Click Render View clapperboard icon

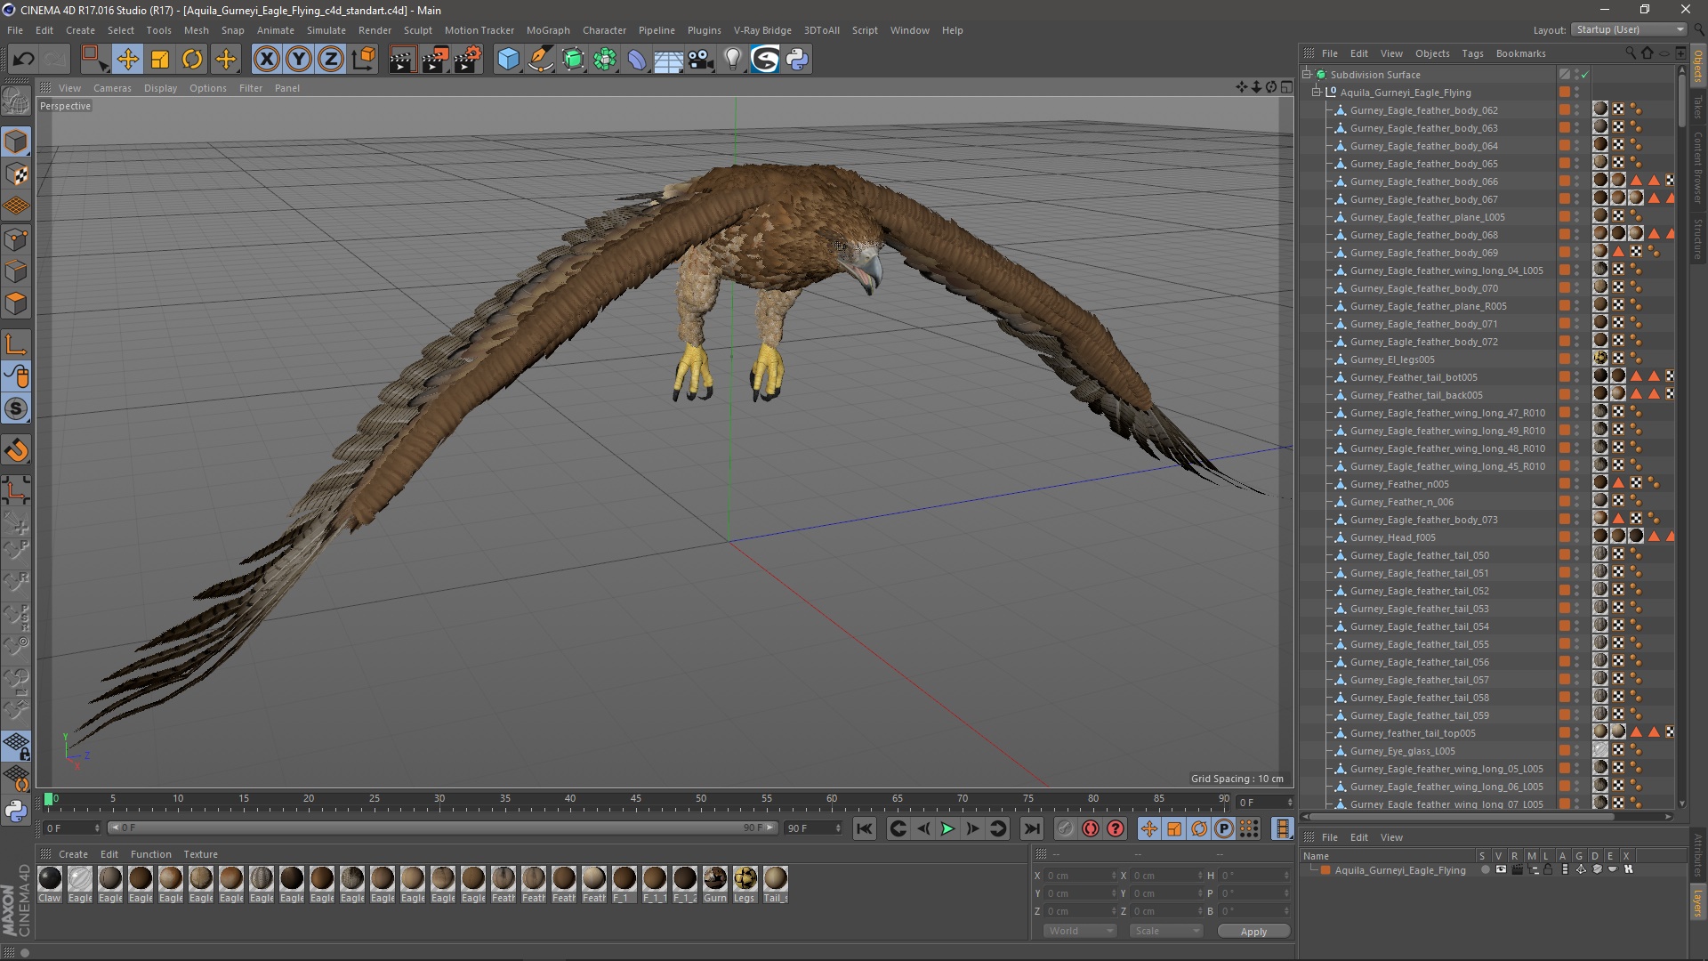[x=401, y=60]
